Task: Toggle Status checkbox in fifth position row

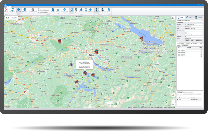Action: [201, 56]
